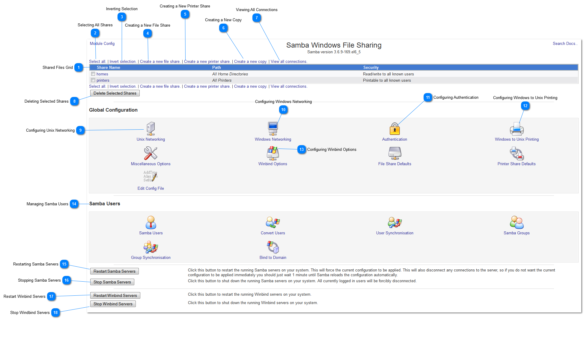Image resolution: width=584 pixels, height=337 pixels.
Task: Click the Security column header
Action: [371, 68]
